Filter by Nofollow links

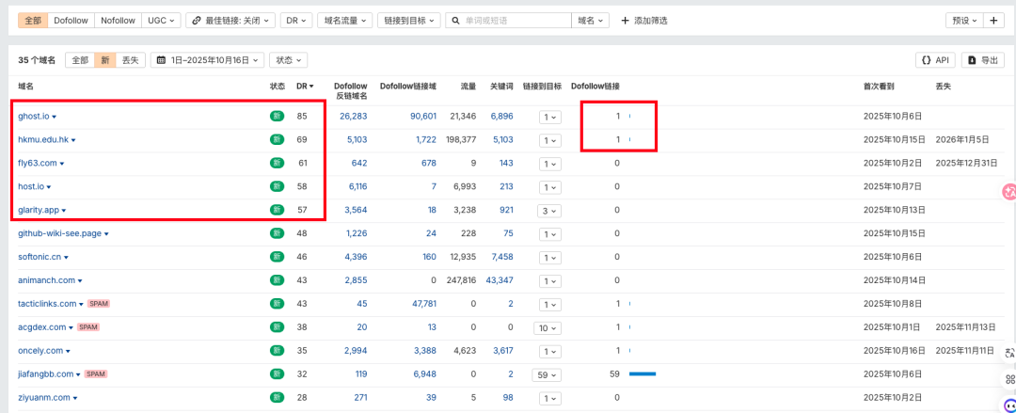pos(118,21)
